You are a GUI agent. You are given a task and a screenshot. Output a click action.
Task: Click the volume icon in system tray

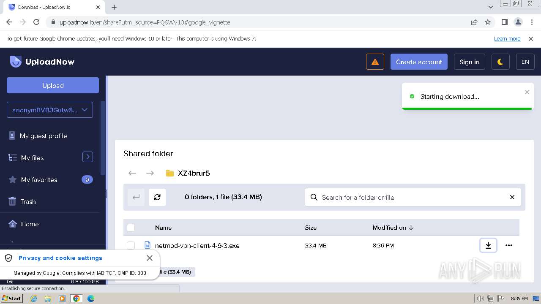(480, 299)
